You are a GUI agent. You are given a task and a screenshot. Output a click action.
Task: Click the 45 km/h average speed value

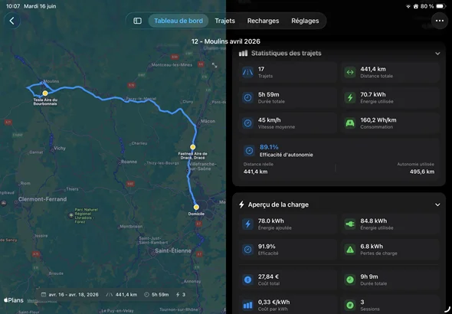point(269,120)
